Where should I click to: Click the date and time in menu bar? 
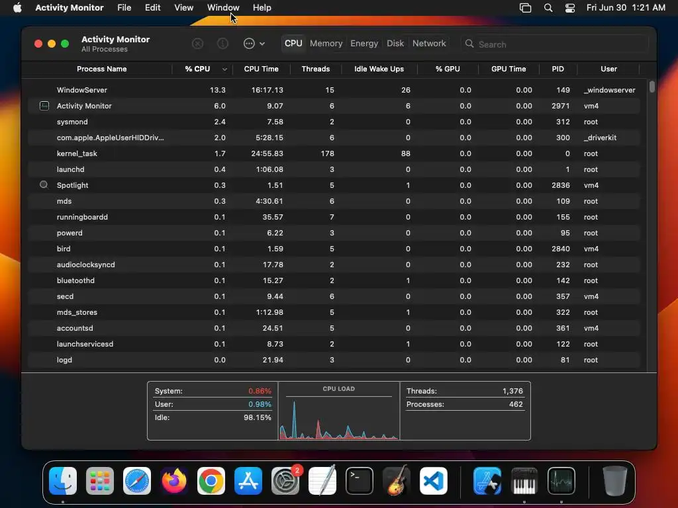point(626,8)
